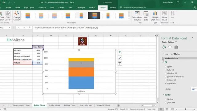Click Tell me what you want to do
The image size is (197, 111).
pyautogui.click(x=134, y=7)
